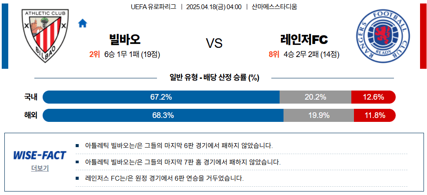Click the 해외 row label
The width and height of the screenshot is (427, 195).
(31, 115)
